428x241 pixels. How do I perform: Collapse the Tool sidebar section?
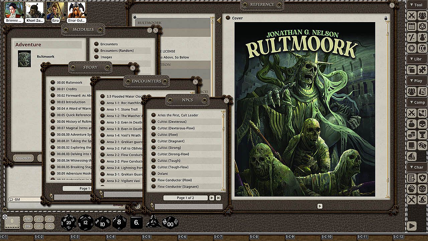[x=417, y=5]
